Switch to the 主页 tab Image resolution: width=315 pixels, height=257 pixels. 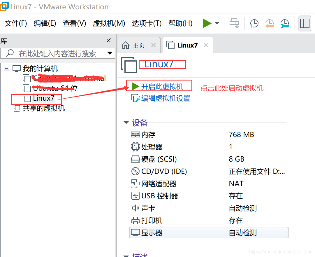coord(139,45)
